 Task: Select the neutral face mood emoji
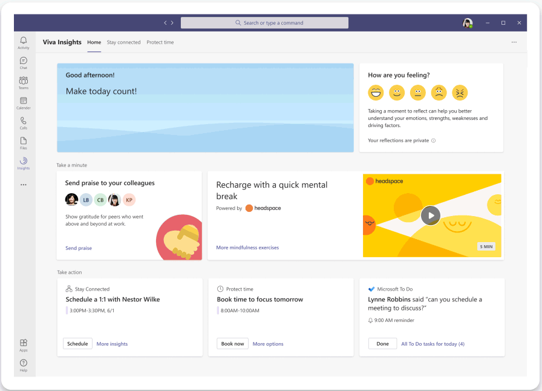(x=417, y=93)
